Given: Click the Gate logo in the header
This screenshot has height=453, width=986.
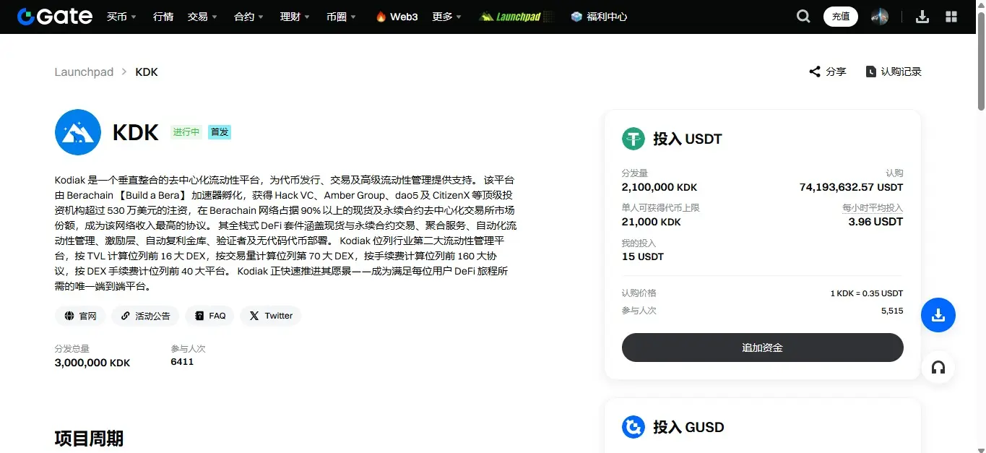Looking at the screenshot, I should point(55,16).
